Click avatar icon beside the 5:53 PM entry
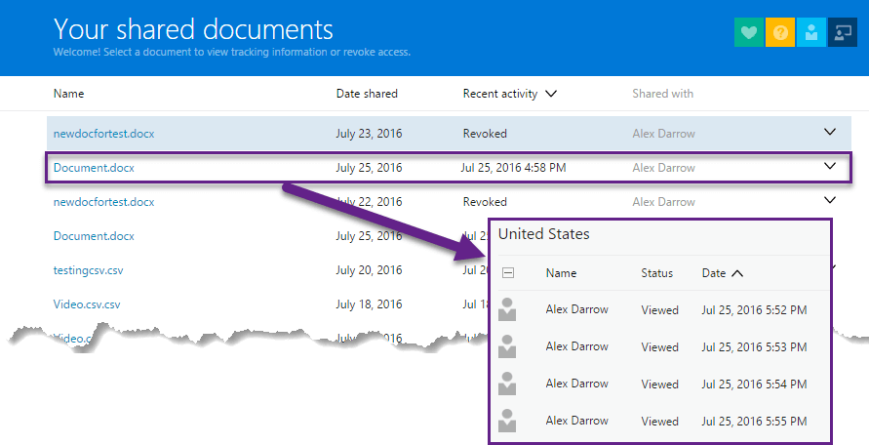869x445 pixels. pyautogui.click(x=507, y=346)
